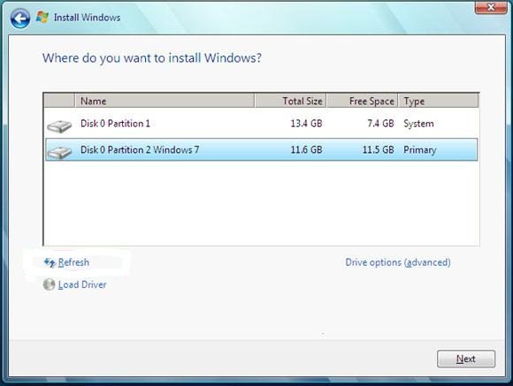Refresh the partition list
The image size is (513, 386).
[73, 262]
